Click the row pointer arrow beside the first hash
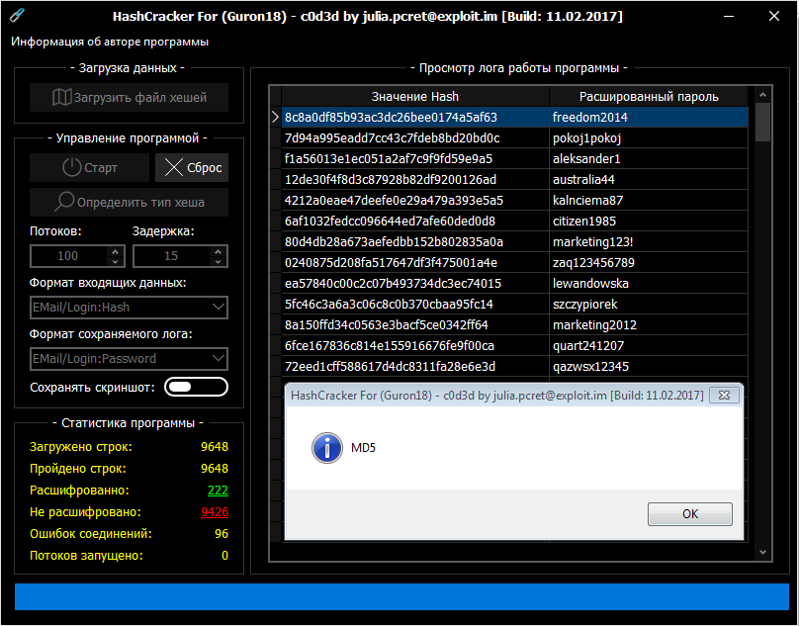This screenshot has width=799, height=626. tap(275, 118)
